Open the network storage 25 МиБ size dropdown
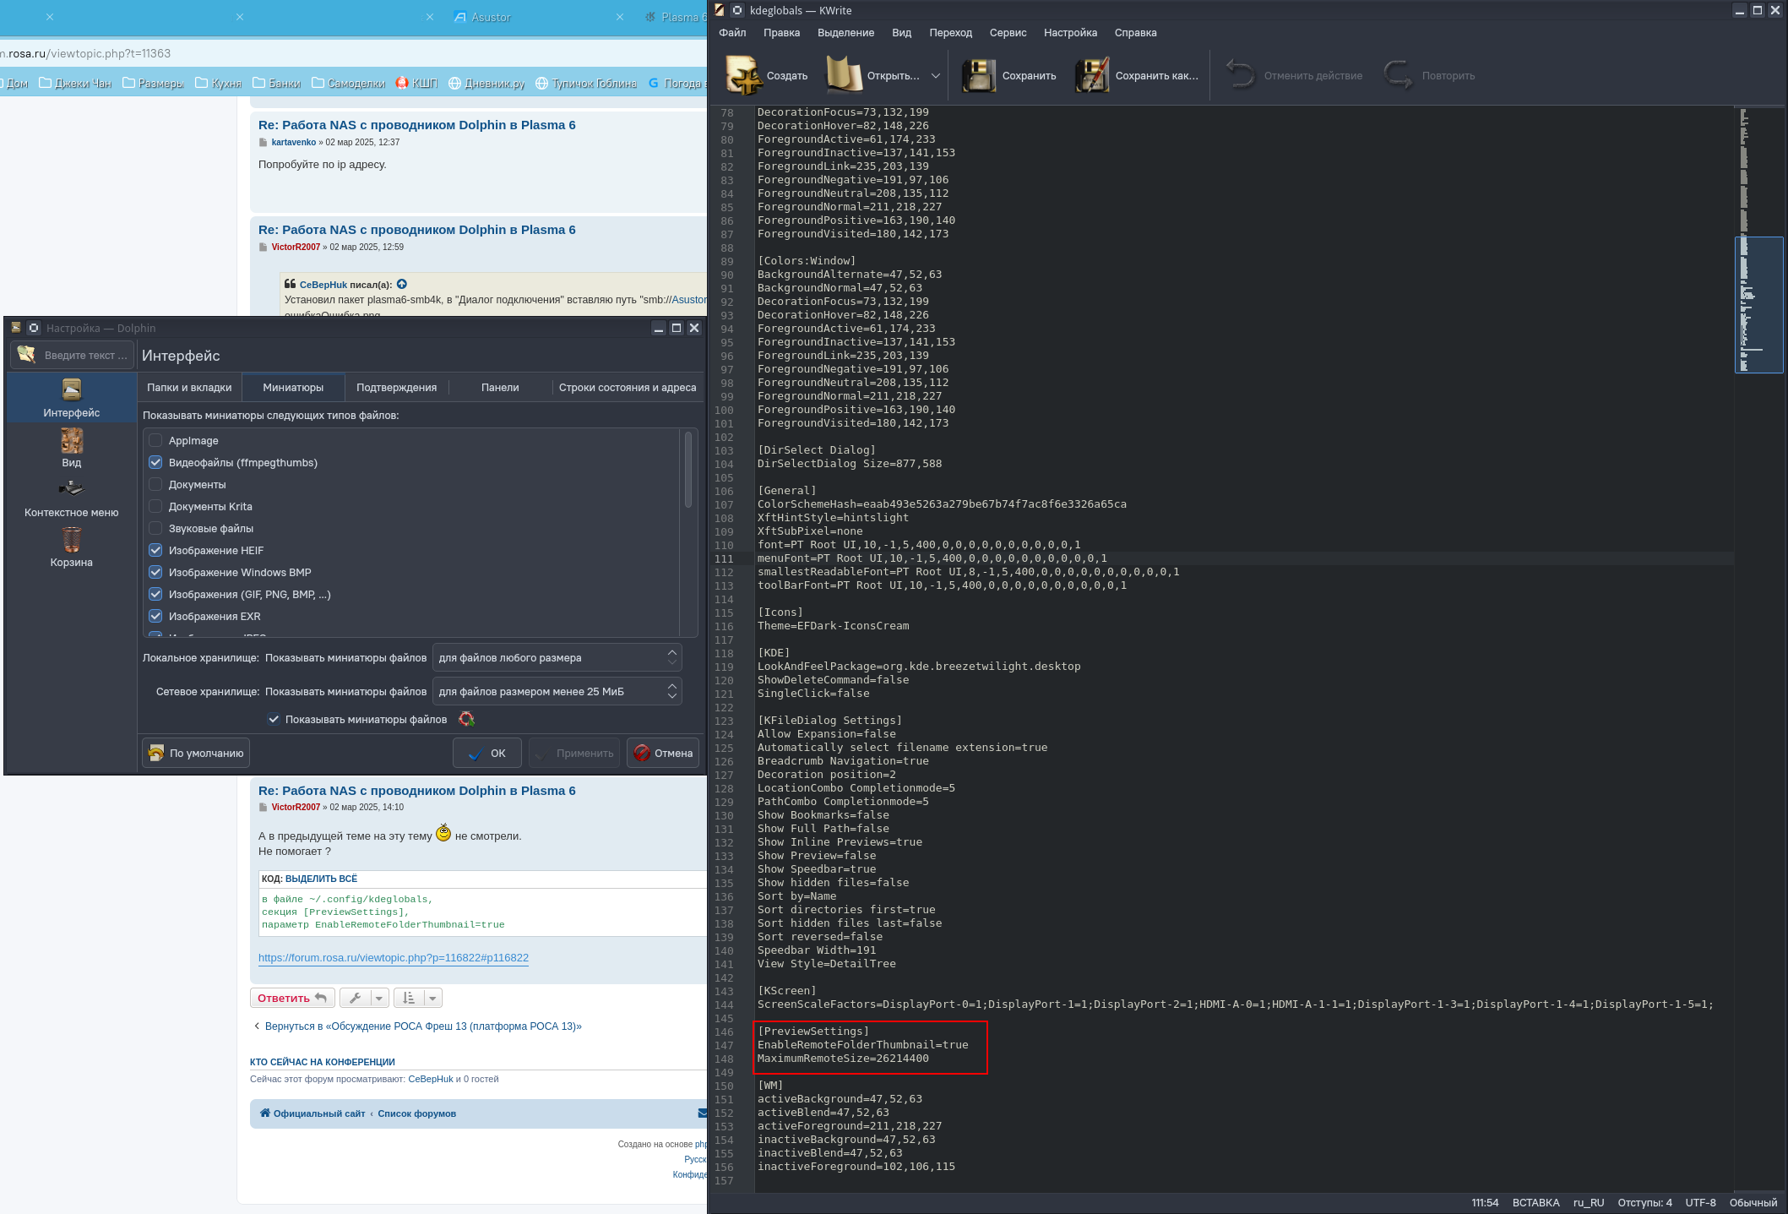This screenshot has height=1214, width=1788. point(557,691)
